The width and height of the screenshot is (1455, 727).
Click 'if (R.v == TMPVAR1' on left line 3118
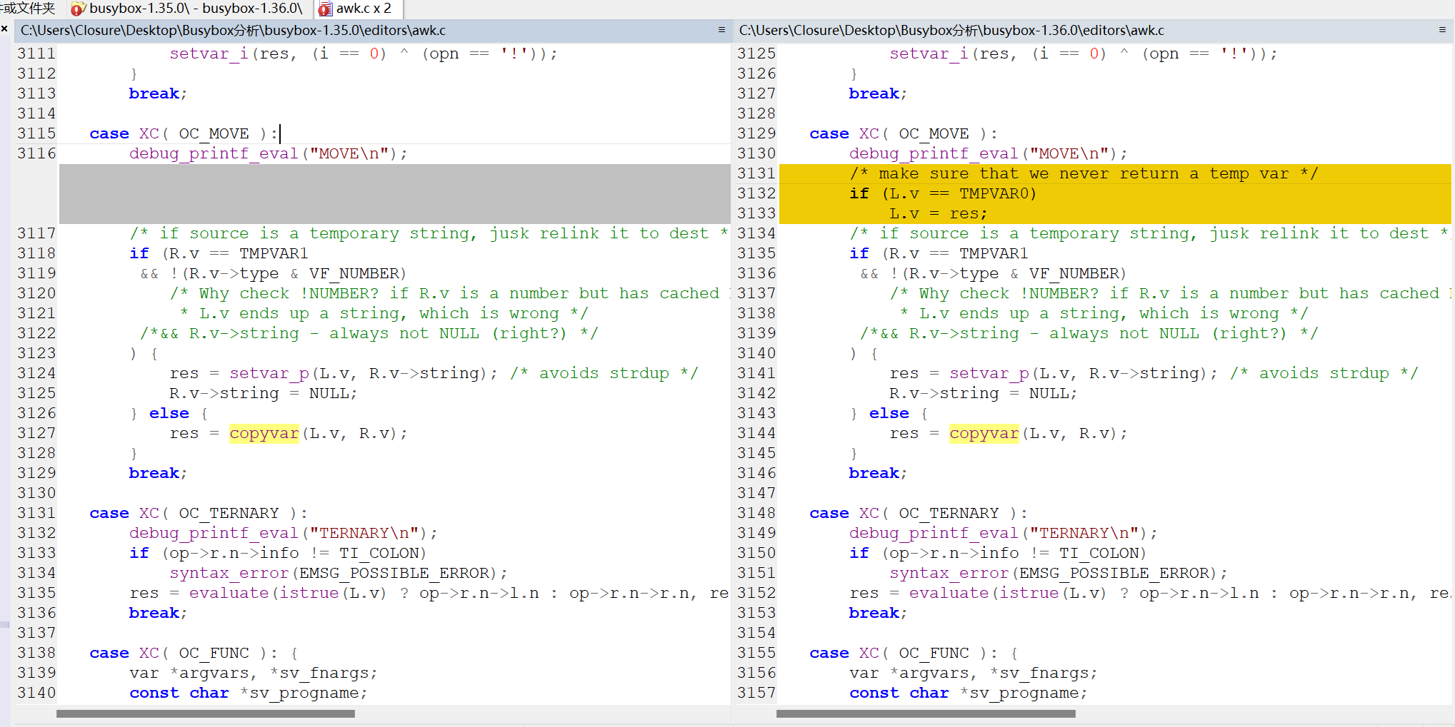[219, 253]
